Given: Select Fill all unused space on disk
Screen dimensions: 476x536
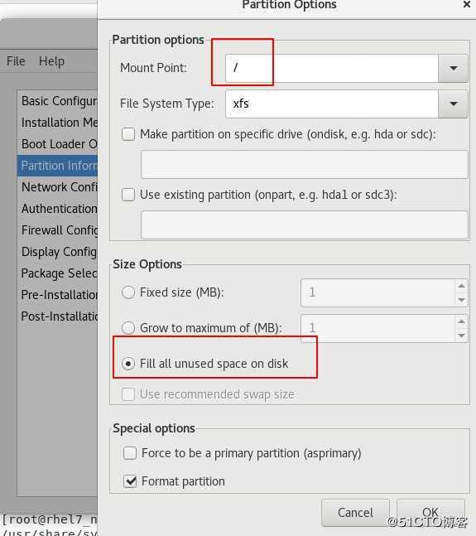Looking at the screenshot, I should [x=128, y=364].
